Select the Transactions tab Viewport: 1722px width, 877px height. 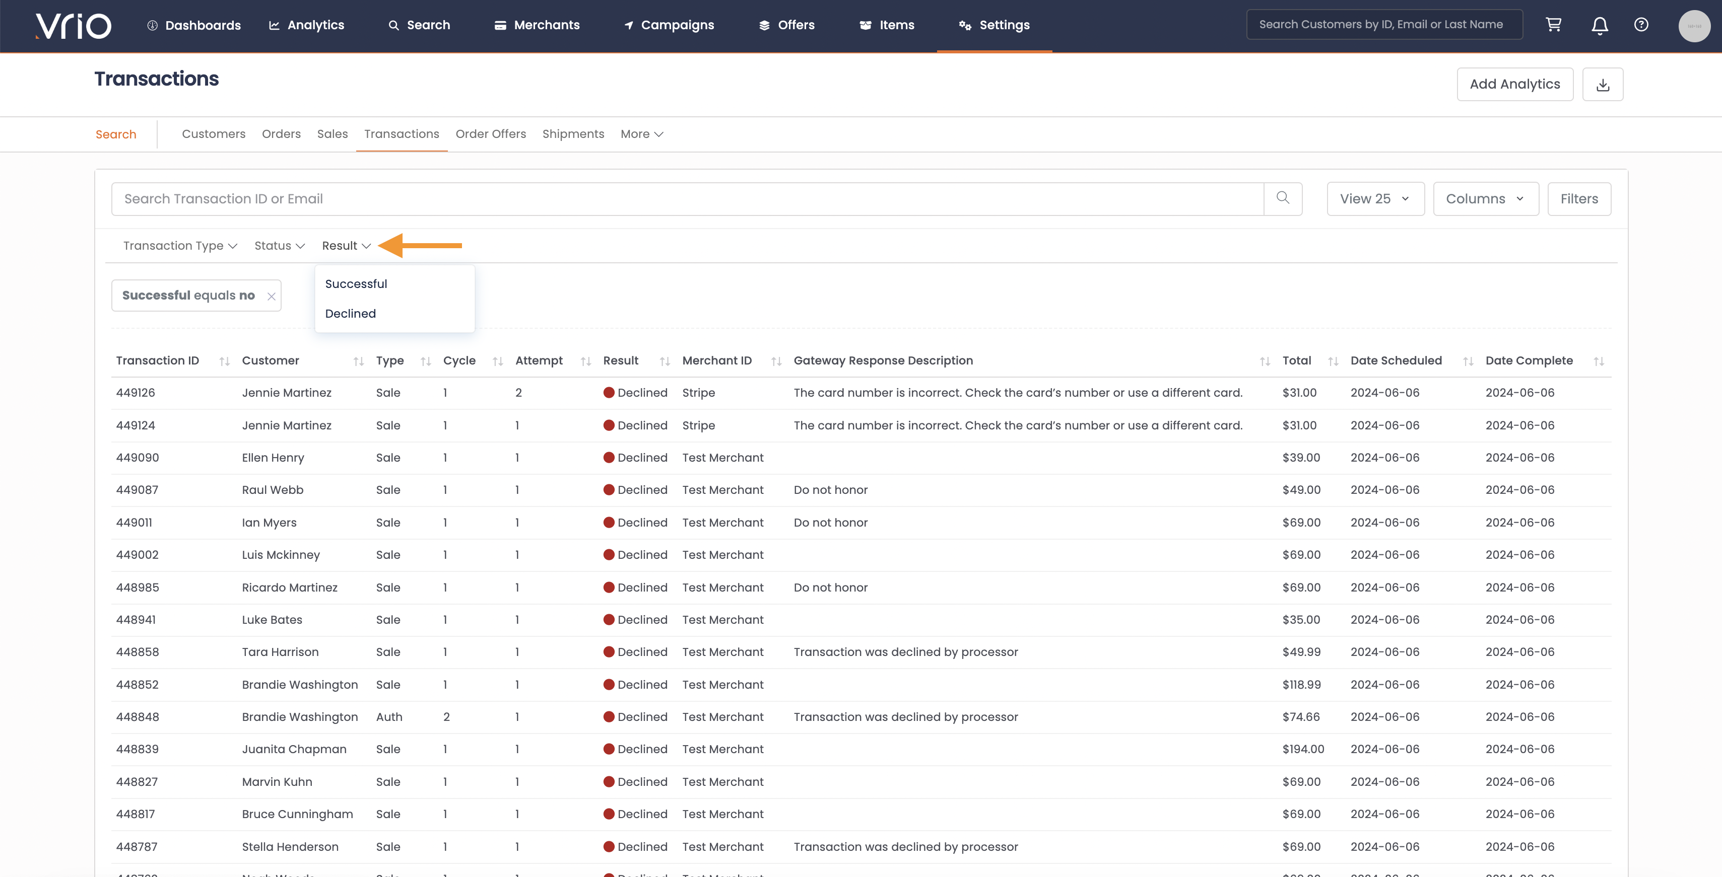(x=402, y=134)
